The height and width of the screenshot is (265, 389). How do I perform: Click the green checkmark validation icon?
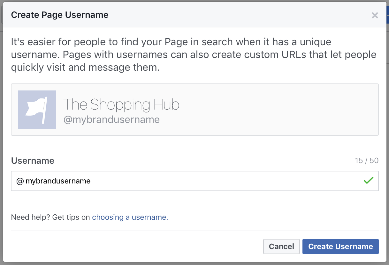click(368, 180)
